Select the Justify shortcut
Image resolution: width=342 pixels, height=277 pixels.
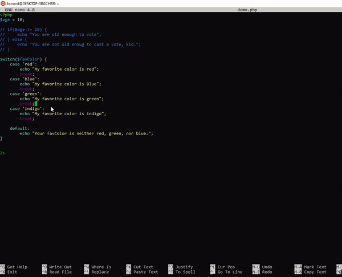click(185, 267)
